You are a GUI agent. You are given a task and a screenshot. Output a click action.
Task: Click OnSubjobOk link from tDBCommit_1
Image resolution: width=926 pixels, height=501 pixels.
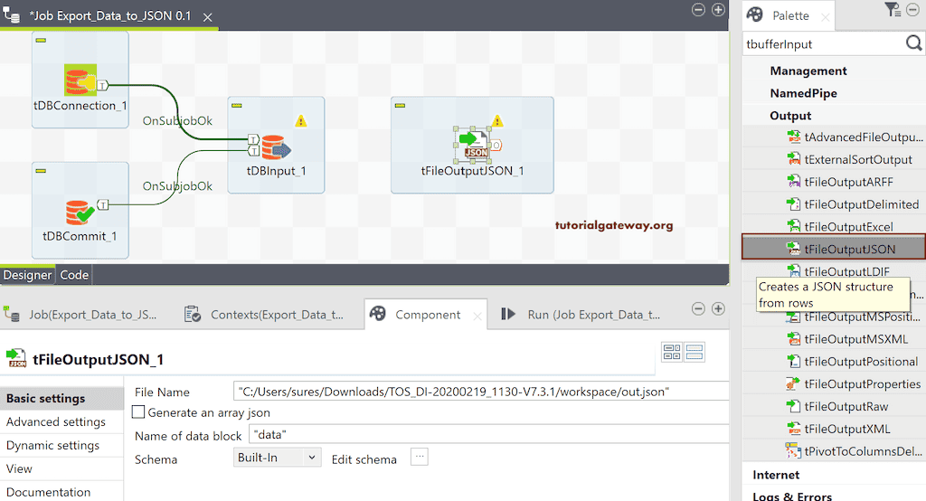pos(177,186)
